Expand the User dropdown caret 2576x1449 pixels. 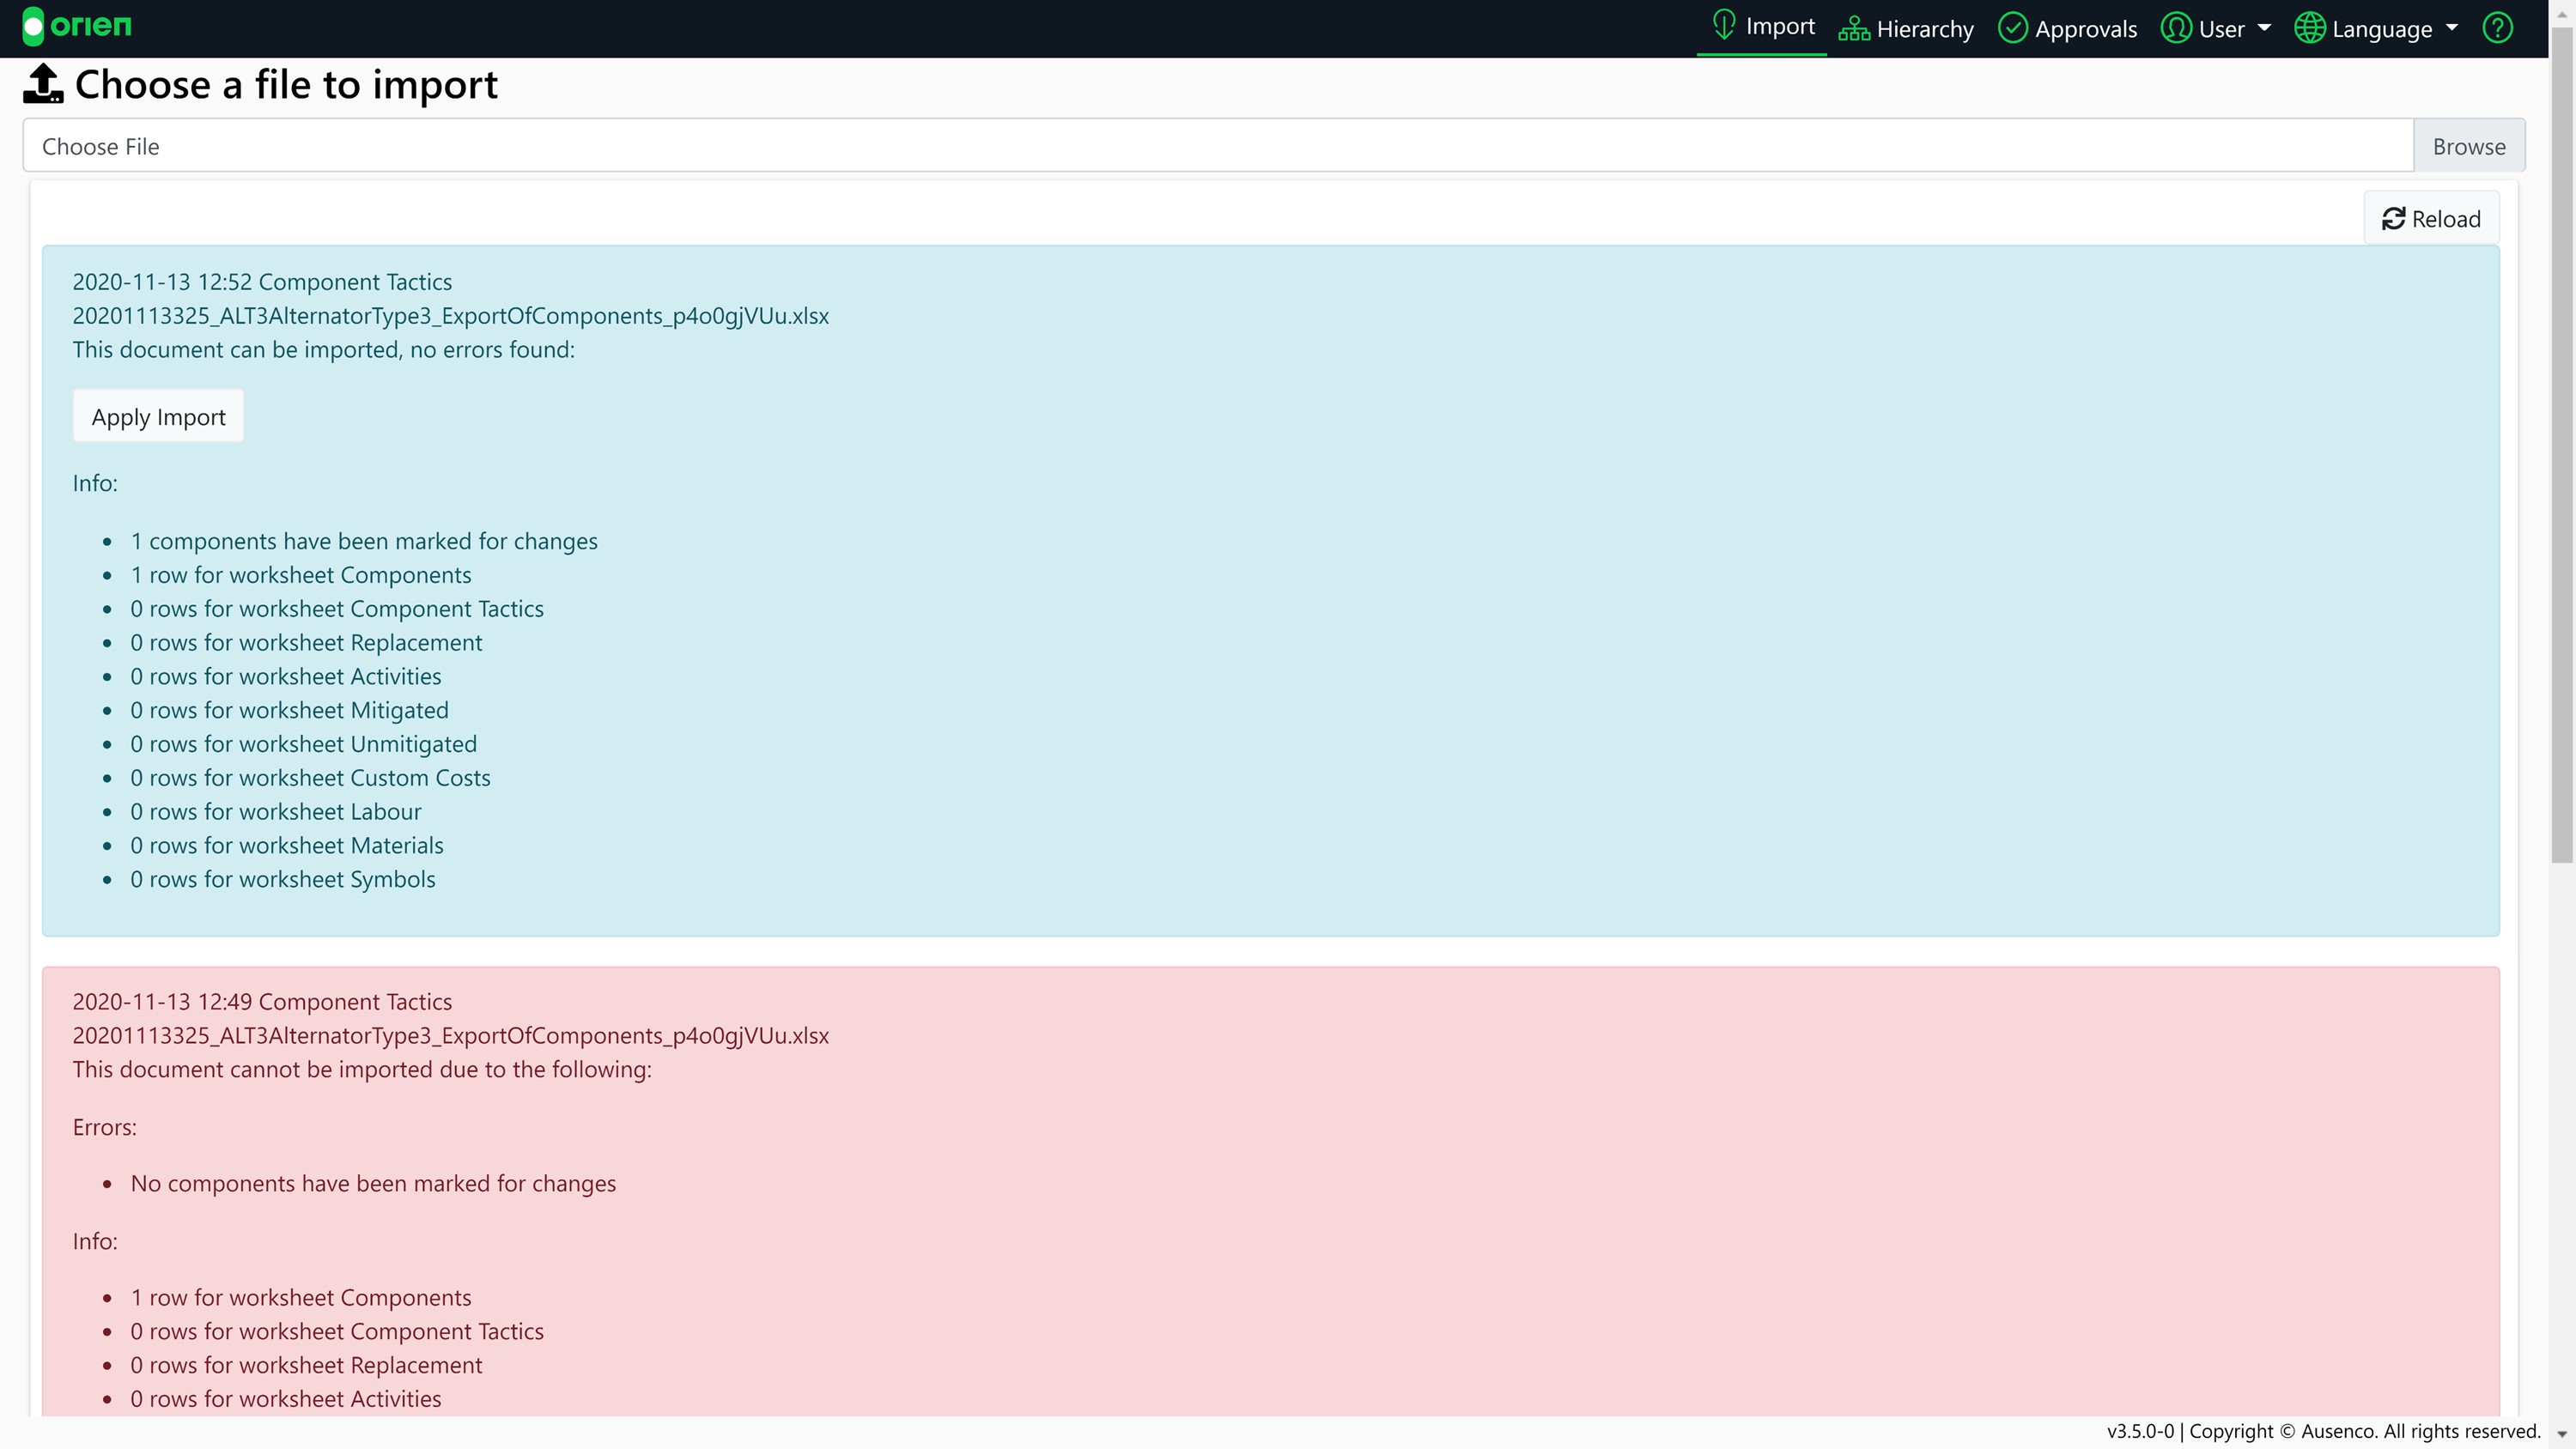click(2264, 28)
